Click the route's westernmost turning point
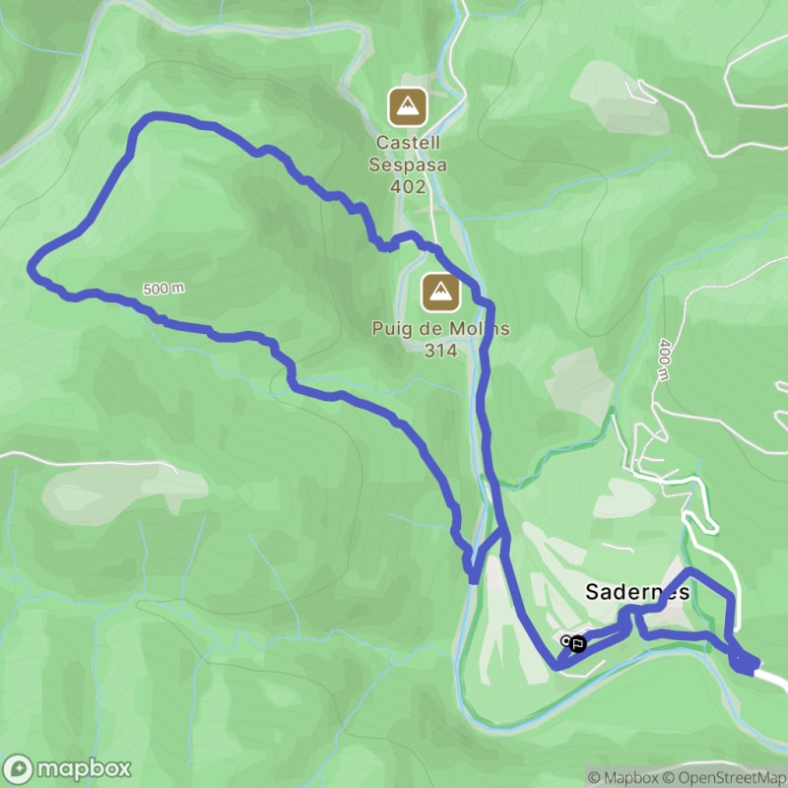This screenshot has width=788, height=788. click(x=33, y=266)
